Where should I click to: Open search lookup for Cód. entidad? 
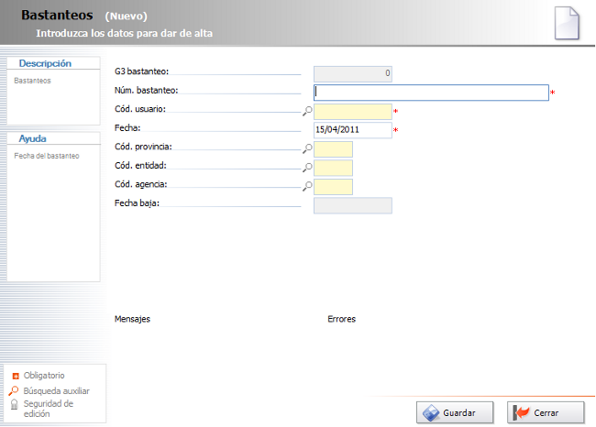coord(307,168)
